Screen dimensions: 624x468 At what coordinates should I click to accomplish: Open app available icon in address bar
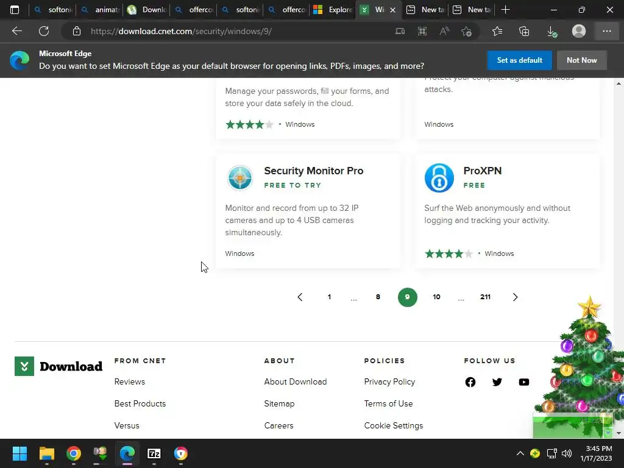(x=400, y=31)
